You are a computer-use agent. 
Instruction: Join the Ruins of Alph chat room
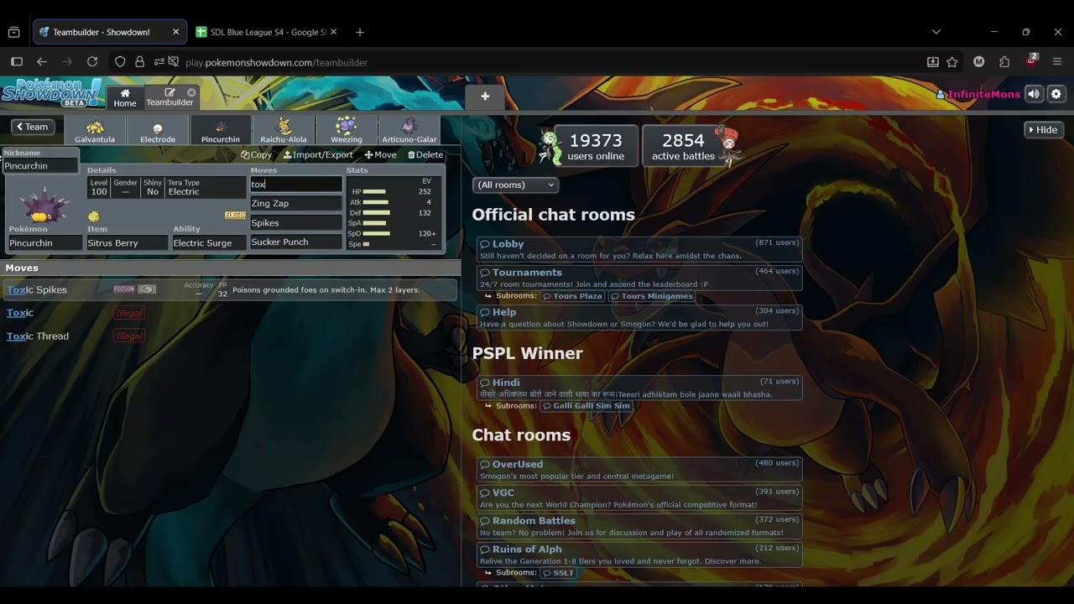pos(639,555)
